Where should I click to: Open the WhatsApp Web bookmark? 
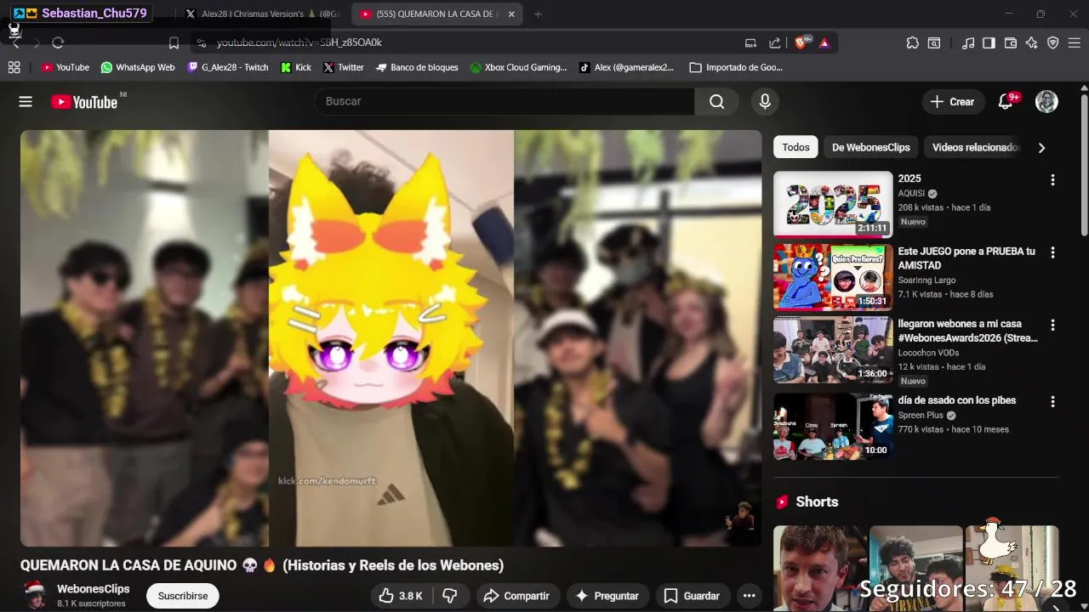click(x=138, y=67)
